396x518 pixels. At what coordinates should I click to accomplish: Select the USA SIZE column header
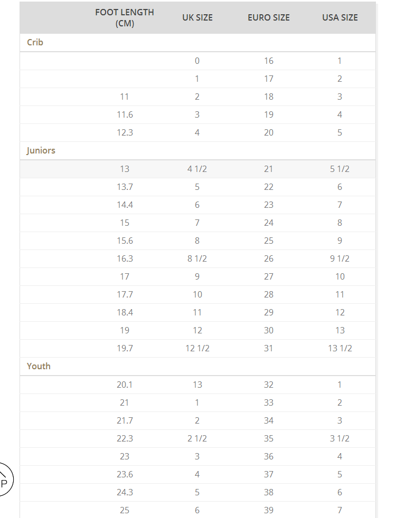pos(340,17)
